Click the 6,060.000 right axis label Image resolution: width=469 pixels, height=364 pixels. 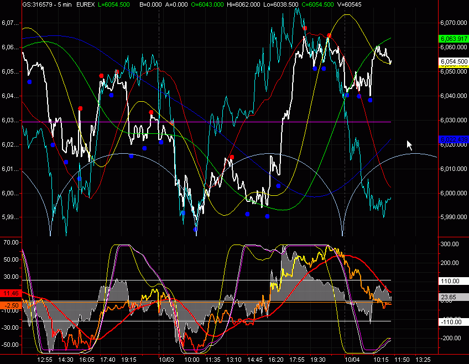(x=454, y=47)
